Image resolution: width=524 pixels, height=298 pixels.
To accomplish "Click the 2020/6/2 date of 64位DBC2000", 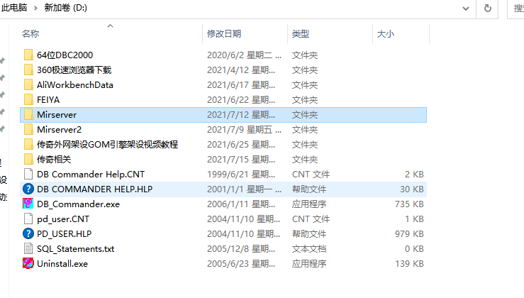I will [244, 55].
